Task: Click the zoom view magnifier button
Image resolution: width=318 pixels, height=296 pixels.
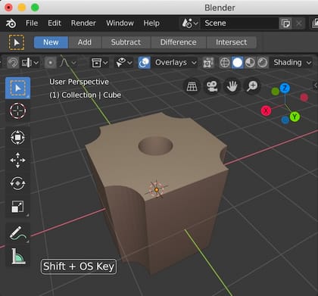Action: coord(252,86)
